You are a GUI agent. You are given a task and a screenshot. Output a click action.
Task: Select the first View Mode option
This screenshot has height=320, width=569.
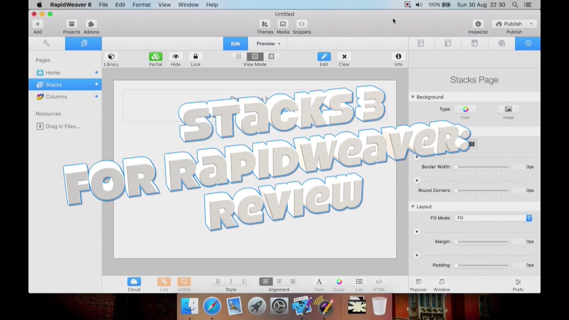point(239,56)
